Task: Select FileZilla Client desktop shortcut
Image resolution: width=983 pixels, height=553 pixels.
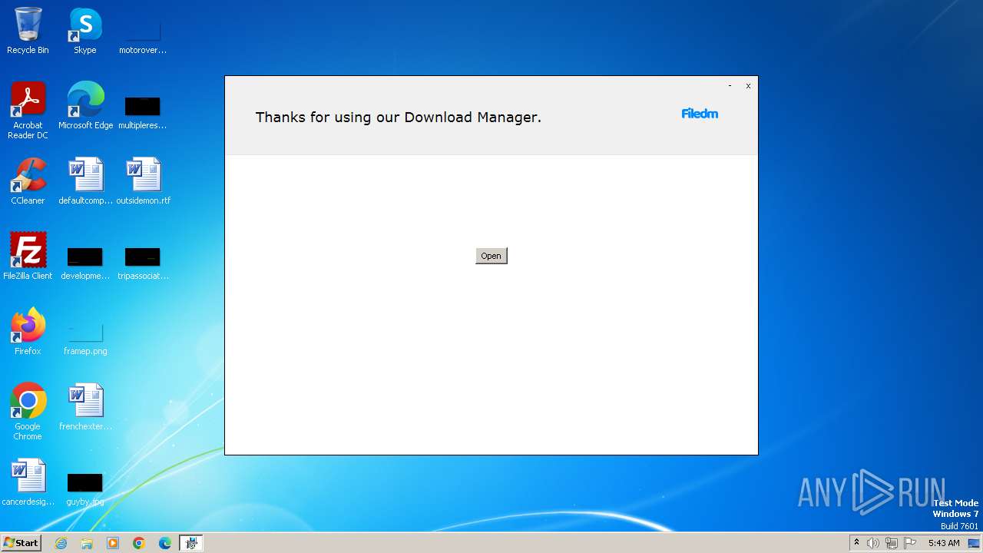Action: tap(28, 257)
